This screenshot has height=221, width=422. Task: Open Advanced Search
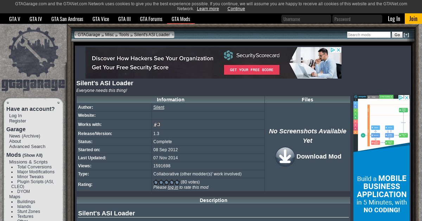pos(27,147)
